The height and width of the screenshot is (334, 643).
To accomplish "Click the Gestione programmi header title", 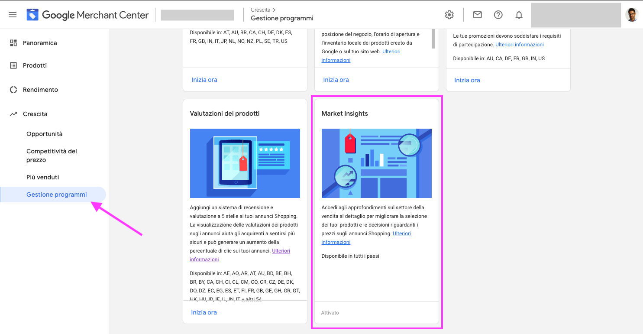I will click(282, 18).
